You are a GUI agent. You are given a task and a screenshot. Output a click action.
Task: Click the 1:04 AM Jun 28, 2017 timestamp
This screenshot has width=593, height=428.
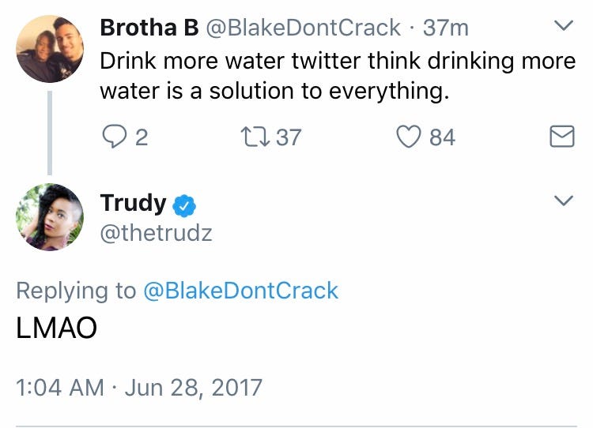pyautogui.click(x=139, y=388)
